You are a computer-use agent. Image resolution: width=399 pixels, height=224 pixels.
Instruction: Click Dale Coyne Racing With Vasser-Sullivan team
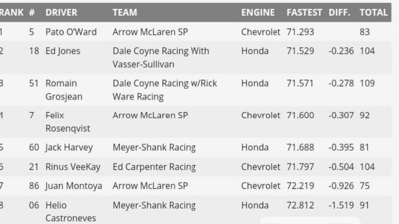[x=161, y=57]
